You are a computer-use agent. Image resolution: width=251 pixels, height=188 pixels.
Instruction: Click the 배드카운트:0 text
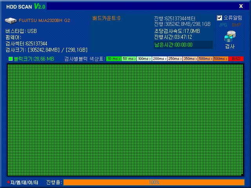pyautogui.click(x=106, y=18)
